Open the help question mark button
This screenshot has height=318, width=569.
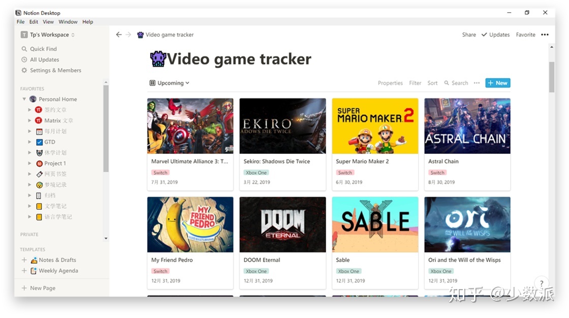542,283
